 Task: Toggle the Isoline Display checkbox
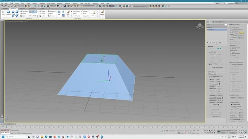(231, 31)
